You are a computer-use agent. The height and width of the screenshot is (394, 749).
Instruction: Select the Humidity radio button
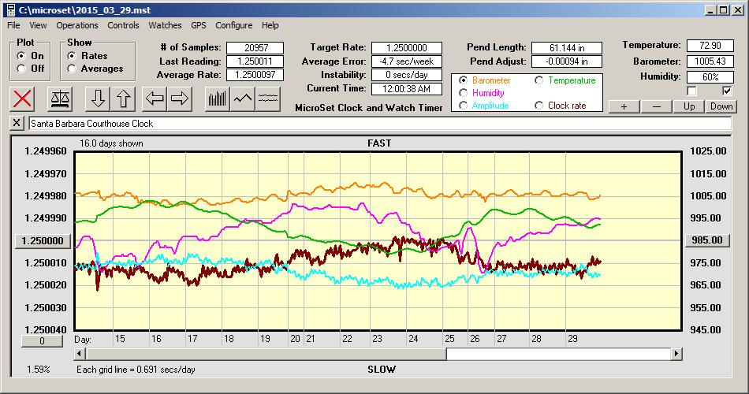coord(463,93)
